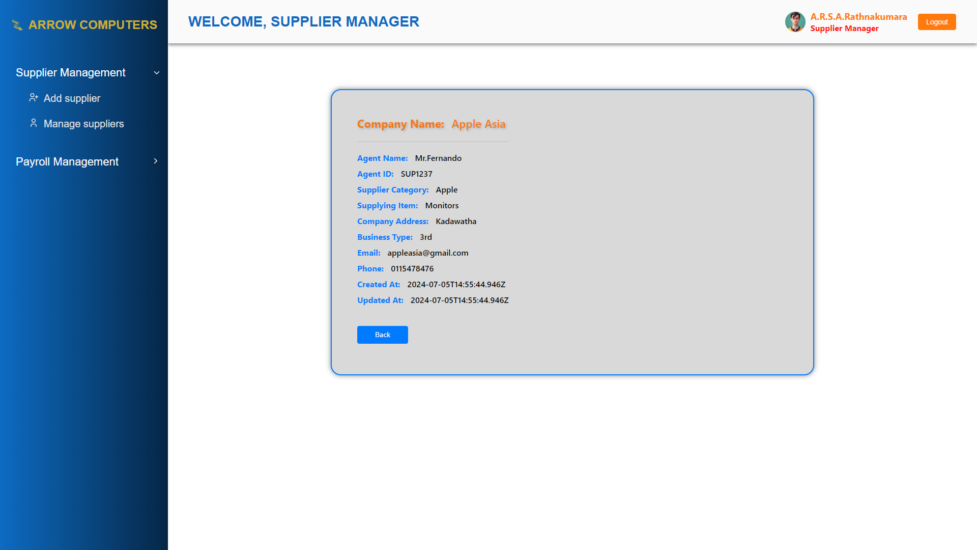Click the Logout button
This screenshot has width=977, height=550.
pyautogui.click(x=936, y=22)
